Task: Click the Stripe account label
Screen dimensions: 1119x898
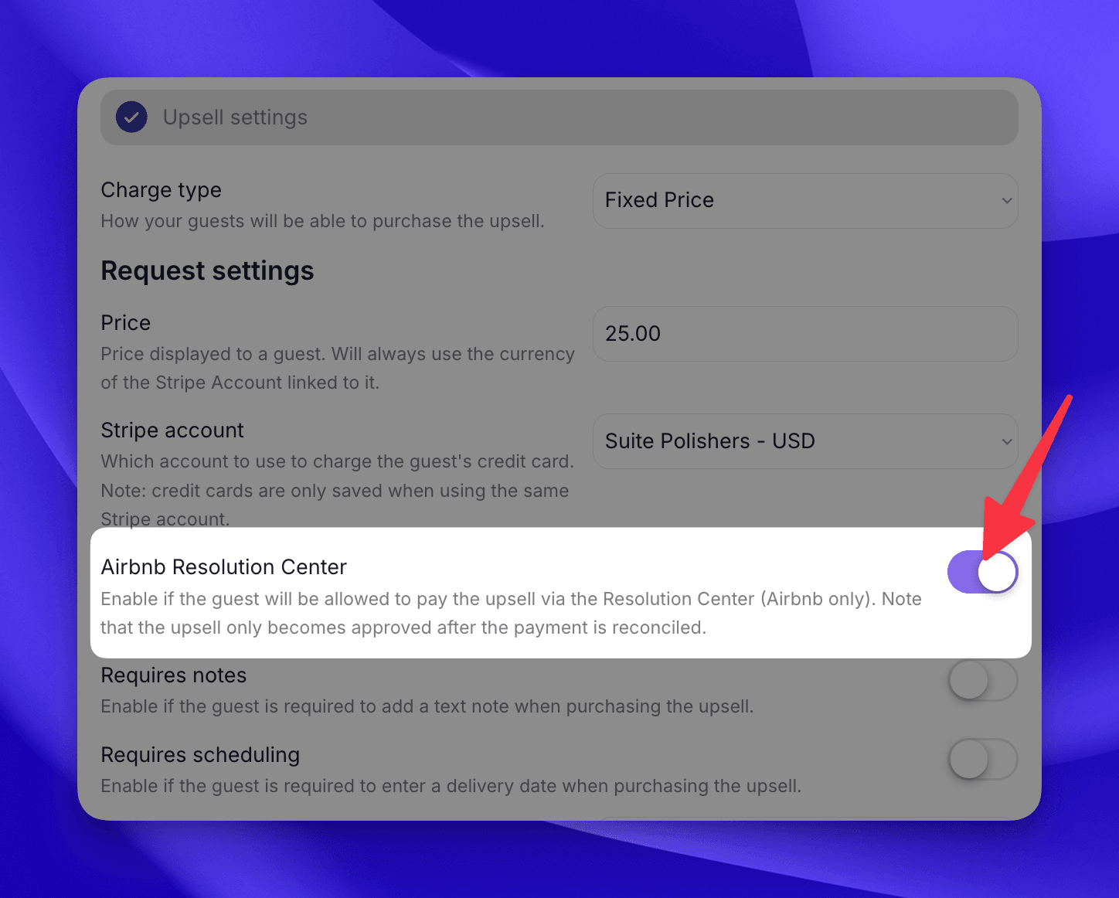Action: 172,430
